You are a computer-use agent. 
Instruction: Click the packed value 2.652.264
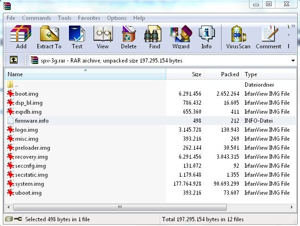pos(228,94)
